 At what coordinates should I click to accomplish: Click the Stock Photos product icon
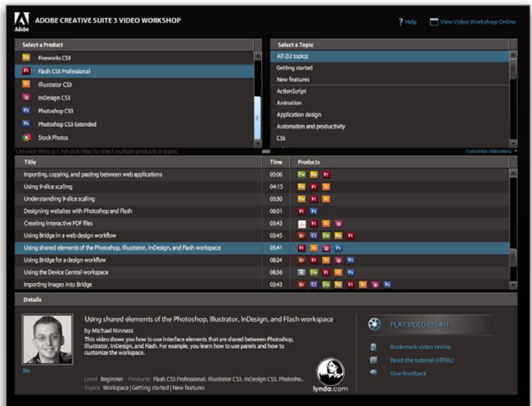tap(26, 137)
